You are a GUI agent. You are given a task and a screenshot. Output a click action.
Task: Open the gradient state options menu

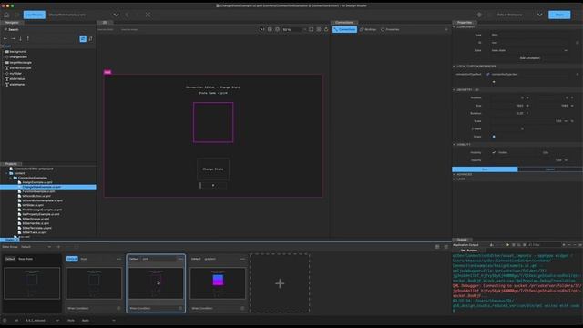[x=242, y=259]
